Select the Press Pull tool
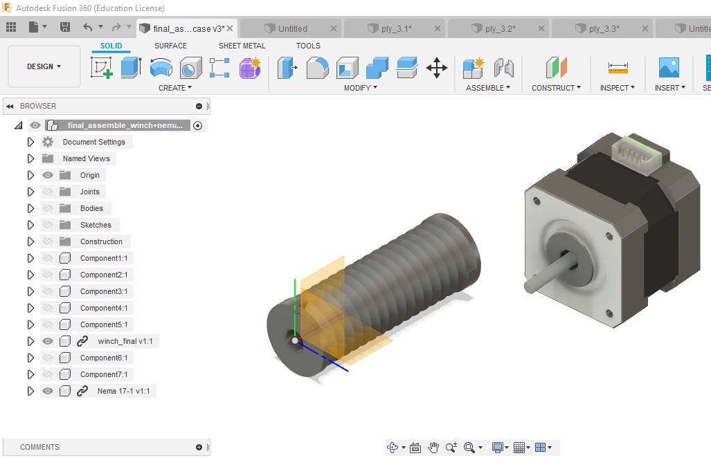This screenshot has width=711, height=458. [287, 68]
